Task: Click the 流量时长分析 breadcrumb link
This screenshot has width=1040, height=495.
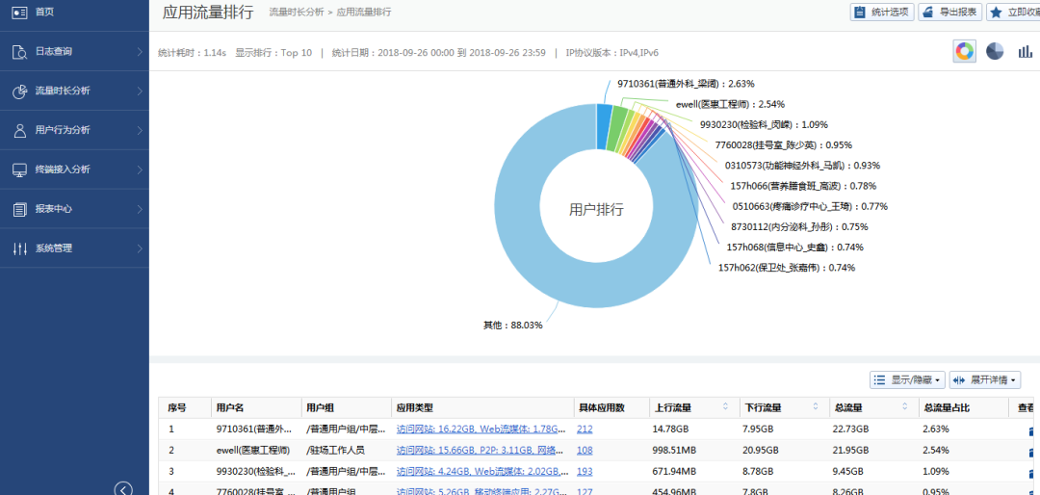Action: click(296, 13)
